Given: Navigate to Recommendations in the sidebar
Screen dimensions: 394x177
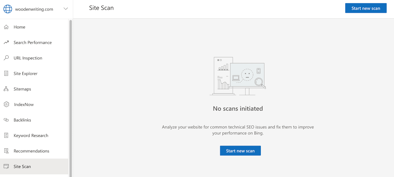Looking at the screenshot, I should point(31,151).
